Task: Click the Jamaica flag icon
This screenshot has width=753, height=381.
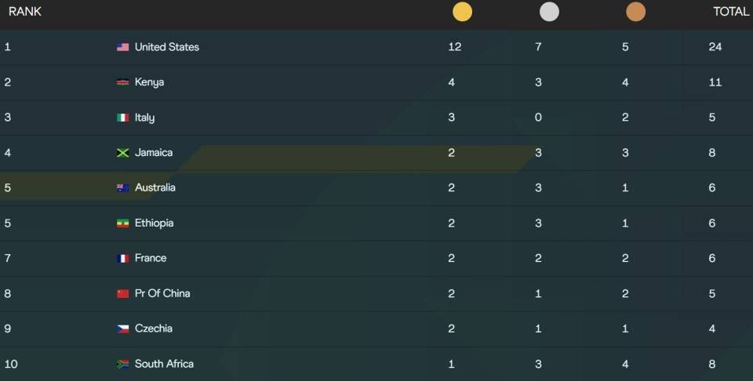Action: 123,153
